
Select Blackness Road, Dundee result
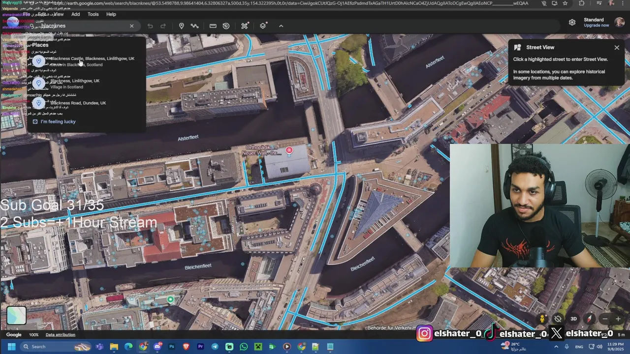[x=87, y=103]
